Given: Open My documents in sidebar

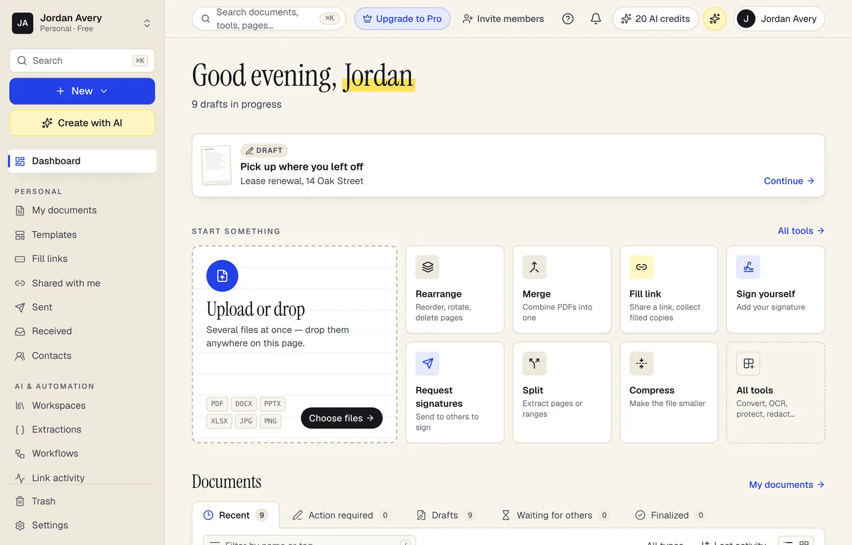Looking at the screenshot, I should click(x=83, y=211).
